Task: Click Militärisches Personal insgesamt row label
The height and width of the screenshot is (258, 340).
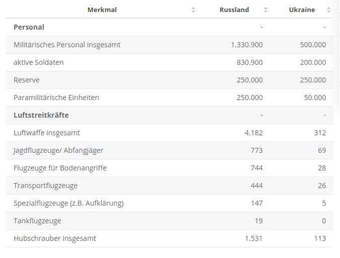Action: pos(67,45)
